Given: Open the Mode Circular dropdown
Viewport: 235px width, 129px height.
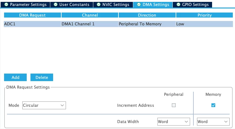Looking at the screenshot, I should point(44,106).
